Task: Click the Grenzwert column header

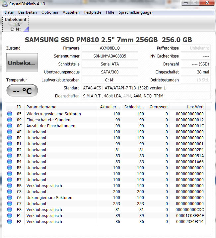Action: [x=158, y=107]
